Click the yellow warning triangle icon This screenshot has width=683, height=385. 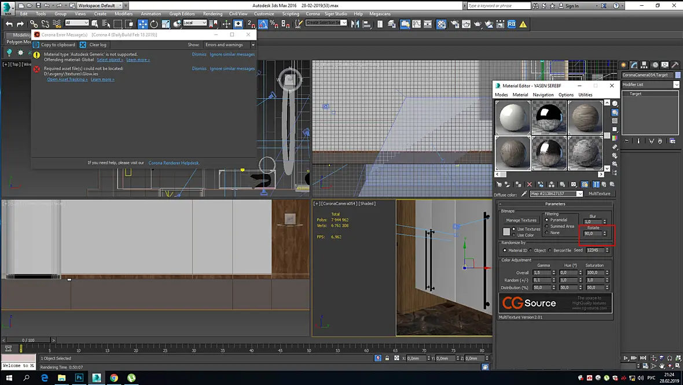click(x=523, y=24)
